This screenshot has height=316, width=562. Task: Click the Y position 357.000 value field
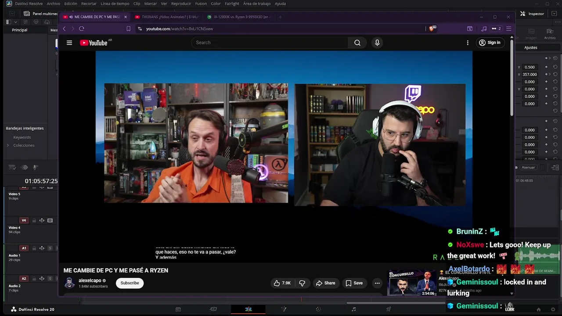pos(530,75)
